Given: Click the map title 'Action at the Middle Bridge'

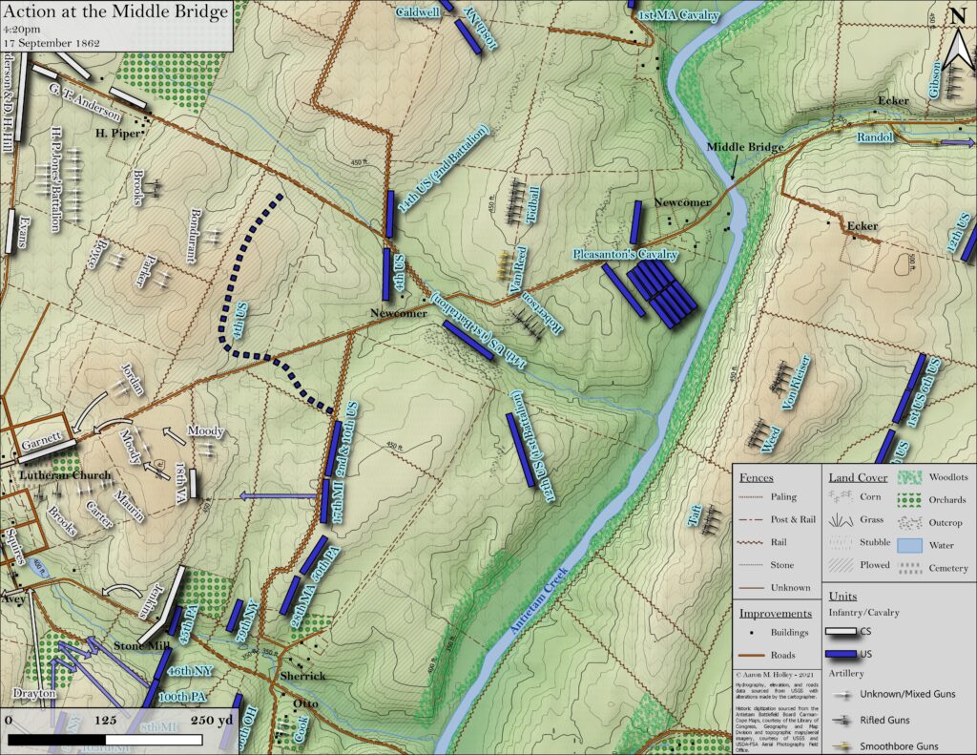Looking at the screenshot, I should point(116,12).
